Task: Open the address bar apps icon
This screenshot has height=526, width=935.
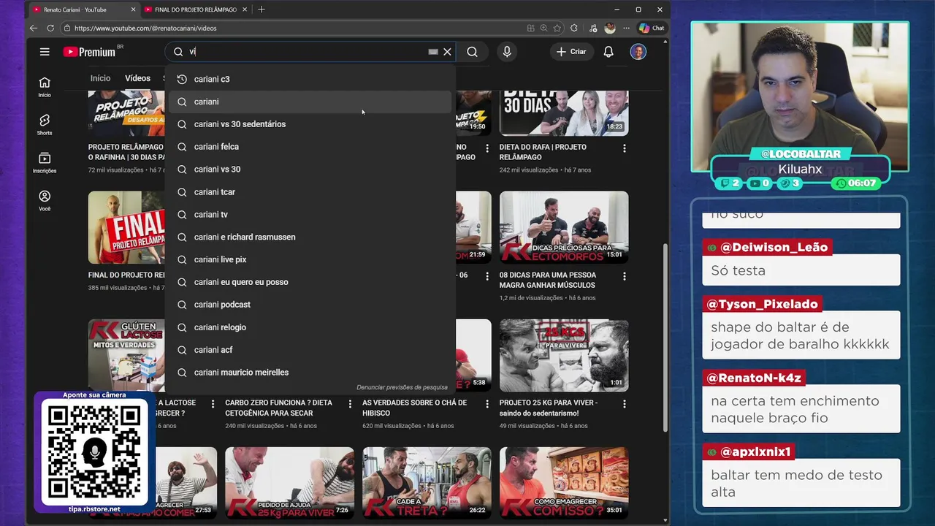Action: point(531,28)
